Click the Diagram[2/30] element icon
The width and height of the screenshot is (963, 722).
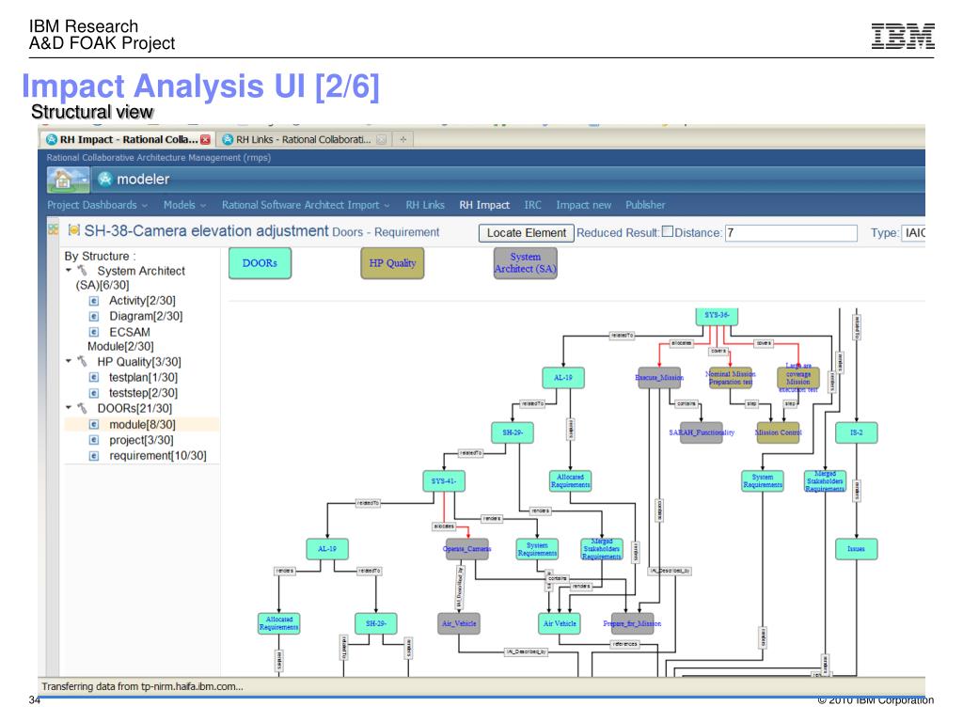coord(94,316)
